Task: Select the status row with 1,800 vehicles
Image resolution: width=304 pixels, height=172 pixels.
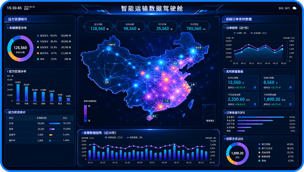Action: (40, 141)
